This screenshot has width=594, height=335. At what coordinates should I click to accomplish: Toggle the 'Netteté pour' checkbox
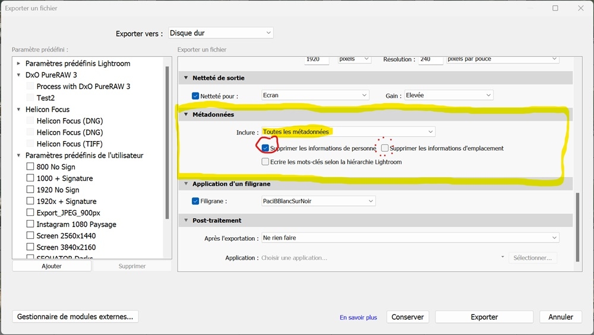(195, 96)
